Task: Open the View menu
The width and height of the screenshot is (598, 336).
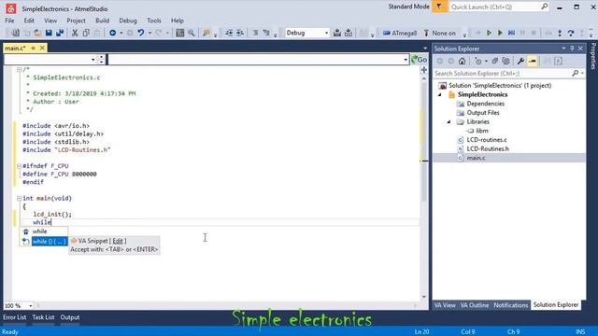Action: (x=50, y=21)
